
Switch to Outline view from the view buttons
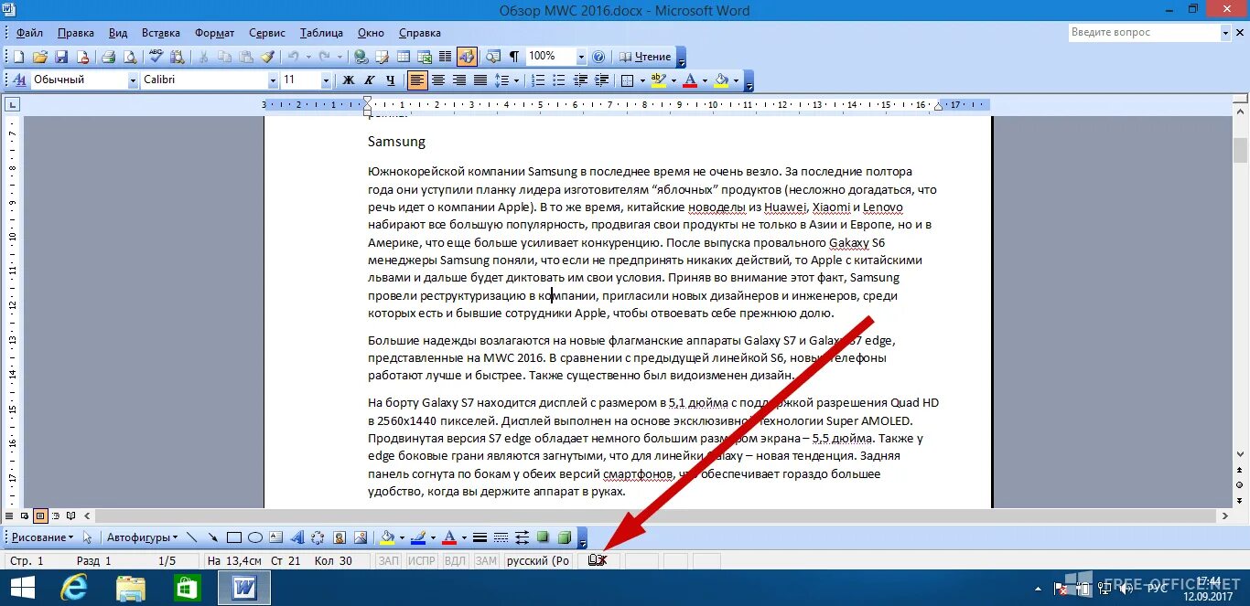(56, 516)
